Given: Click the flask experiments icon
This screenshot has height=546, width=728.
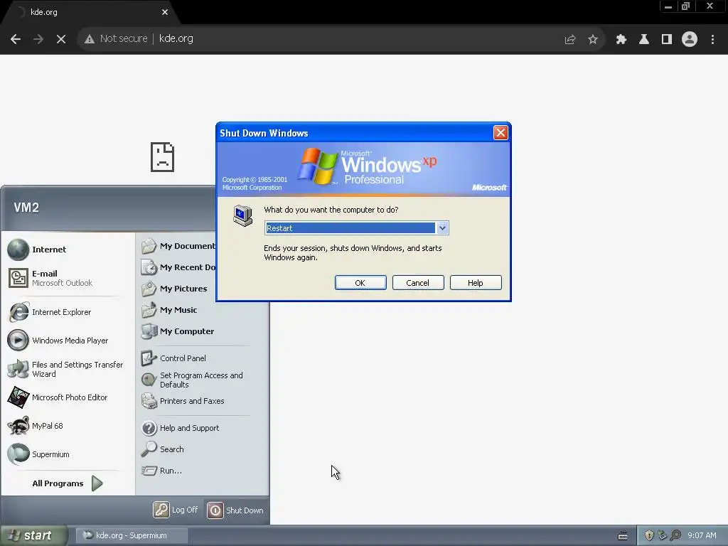Looking at the screenshot, I should click(644, 39).
